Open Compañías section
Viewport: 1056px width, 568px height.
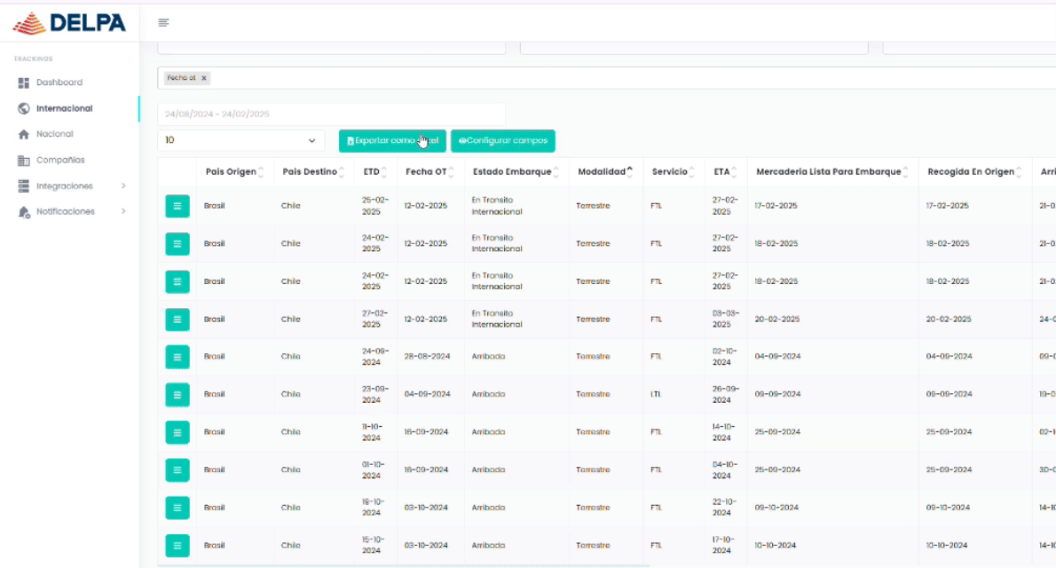pyautogui.click(x=60, y=161)
